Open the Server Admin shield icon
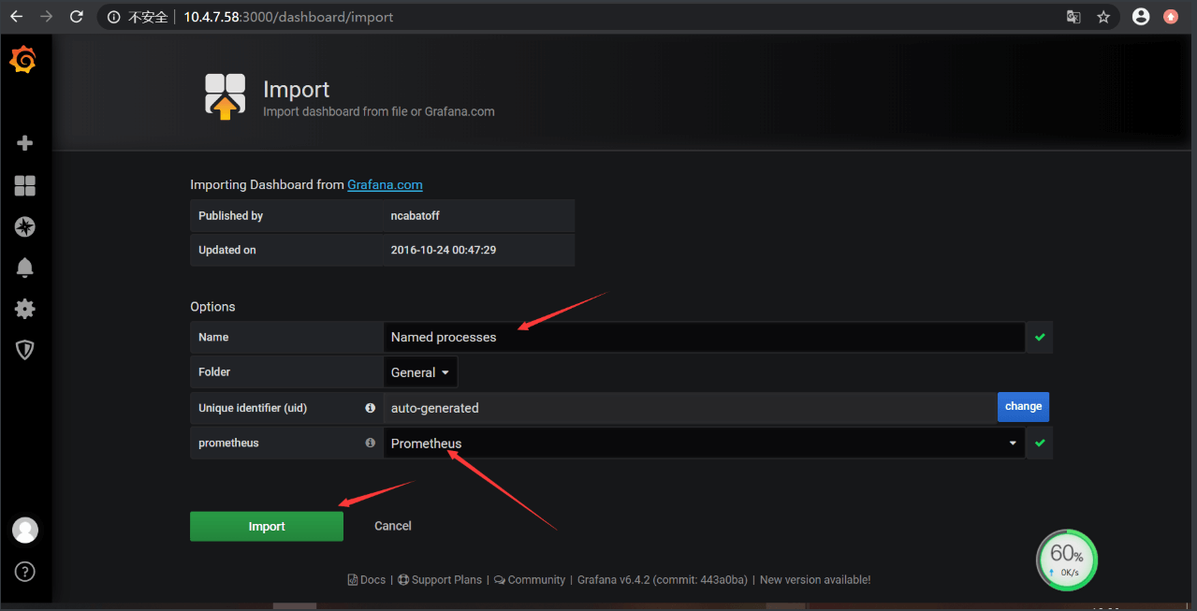 point(25,350)
